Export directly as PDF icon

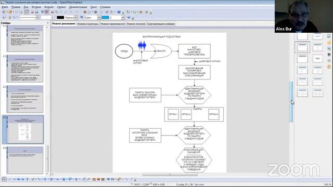(32, 12)
